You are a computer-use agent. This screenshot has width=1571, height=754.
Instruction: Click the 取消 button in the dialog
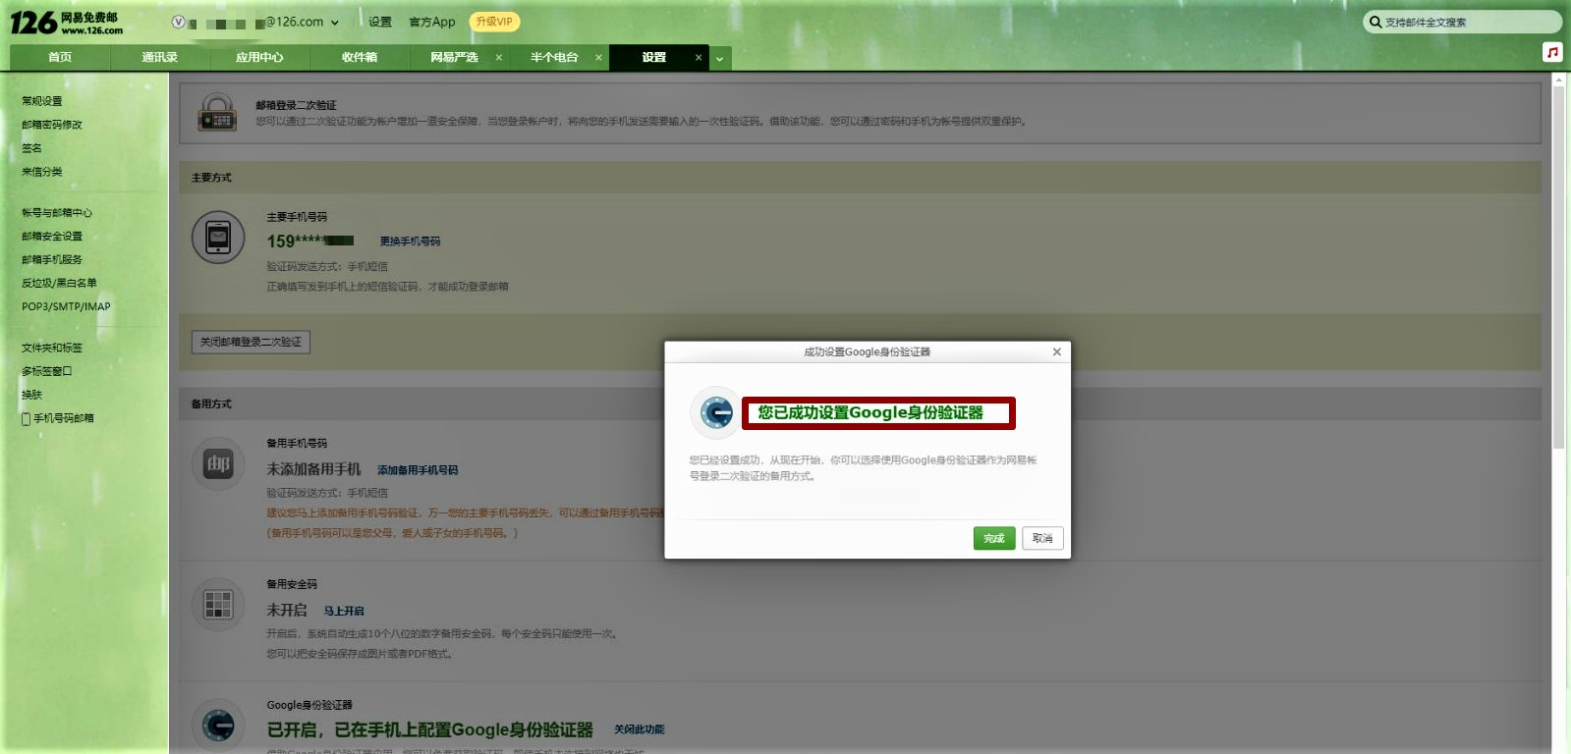1042,538
